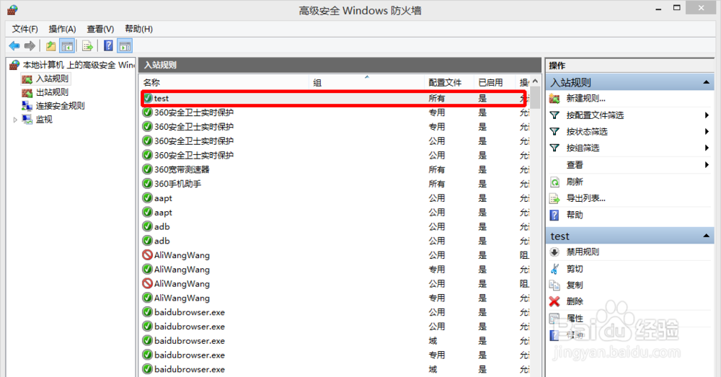
Task: Expand the 监视 tree node arrow
Action: (x=15, y=120)
